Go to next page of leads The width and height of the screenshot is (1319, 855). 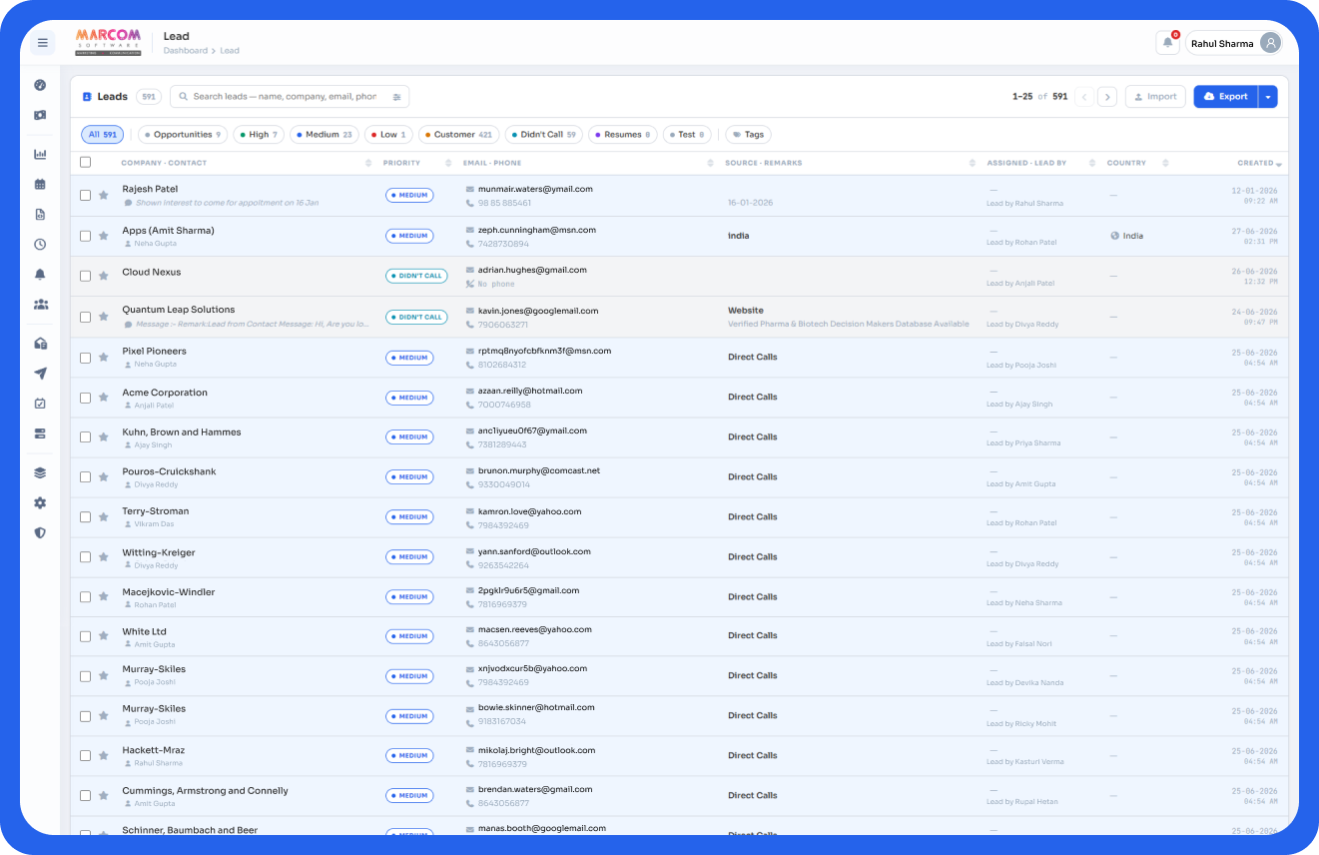[x=1107, y=97]
